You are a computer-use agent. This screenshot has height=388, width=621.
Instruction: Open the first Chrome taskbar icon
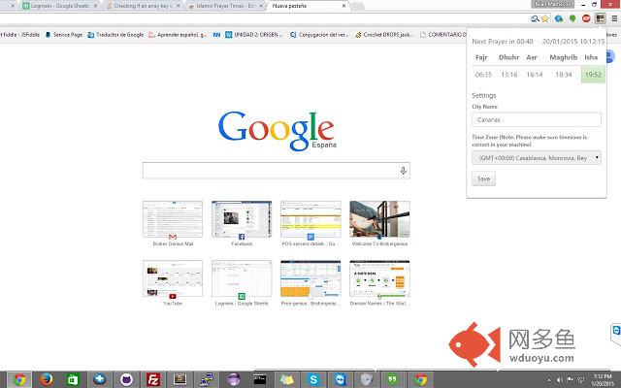[x=19, y=379]
